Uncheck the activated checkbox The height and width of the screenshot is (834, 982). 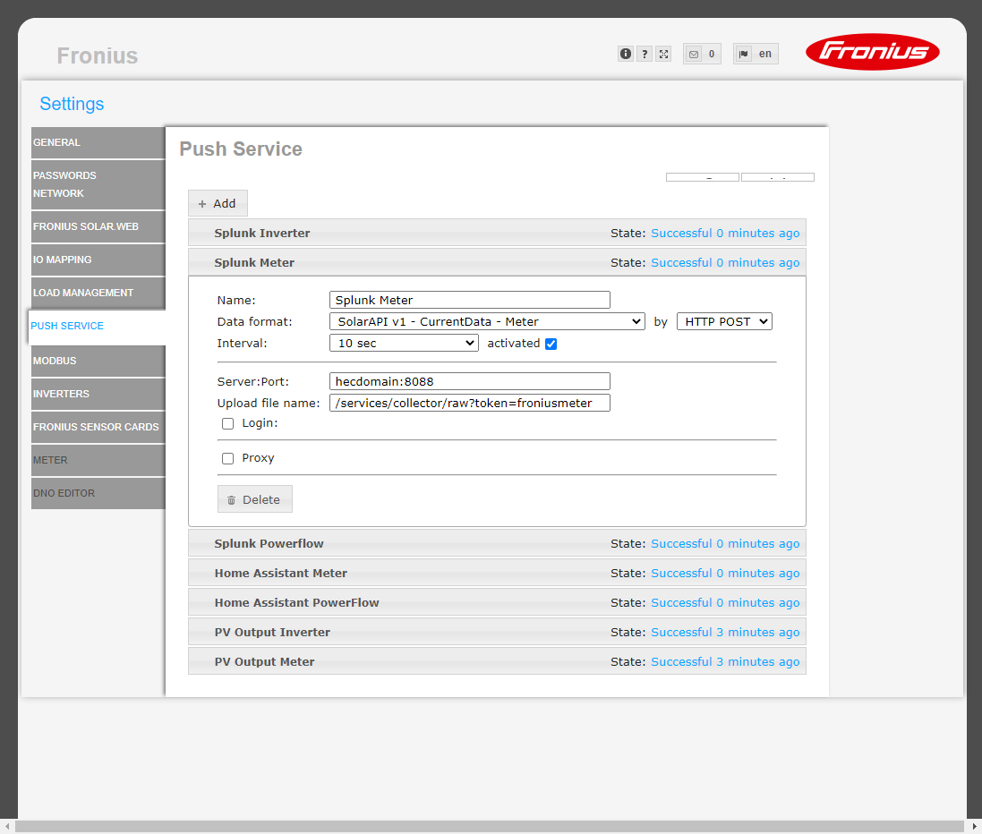(x=551, y=344)
